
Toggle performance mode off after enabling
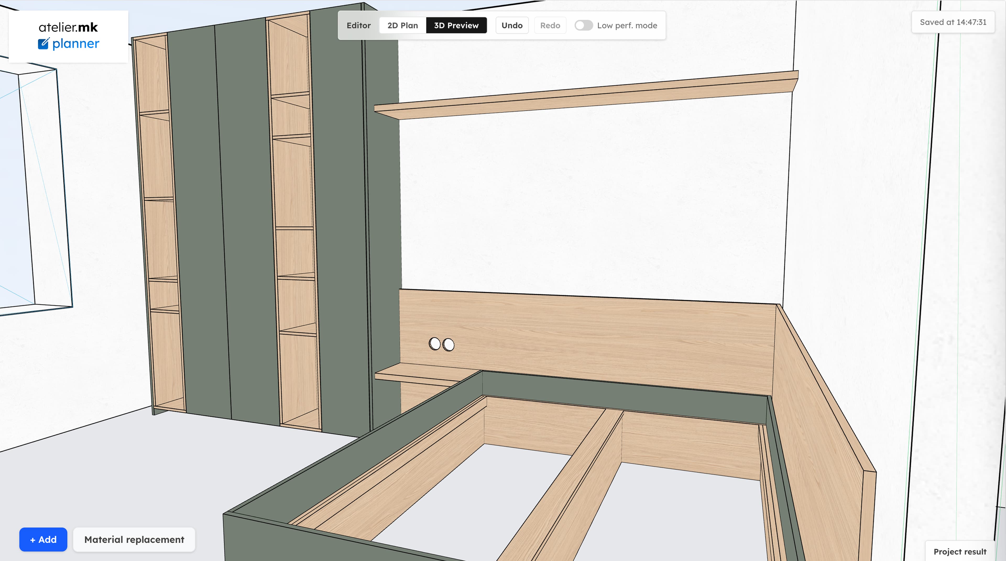(x=584, y=25)
